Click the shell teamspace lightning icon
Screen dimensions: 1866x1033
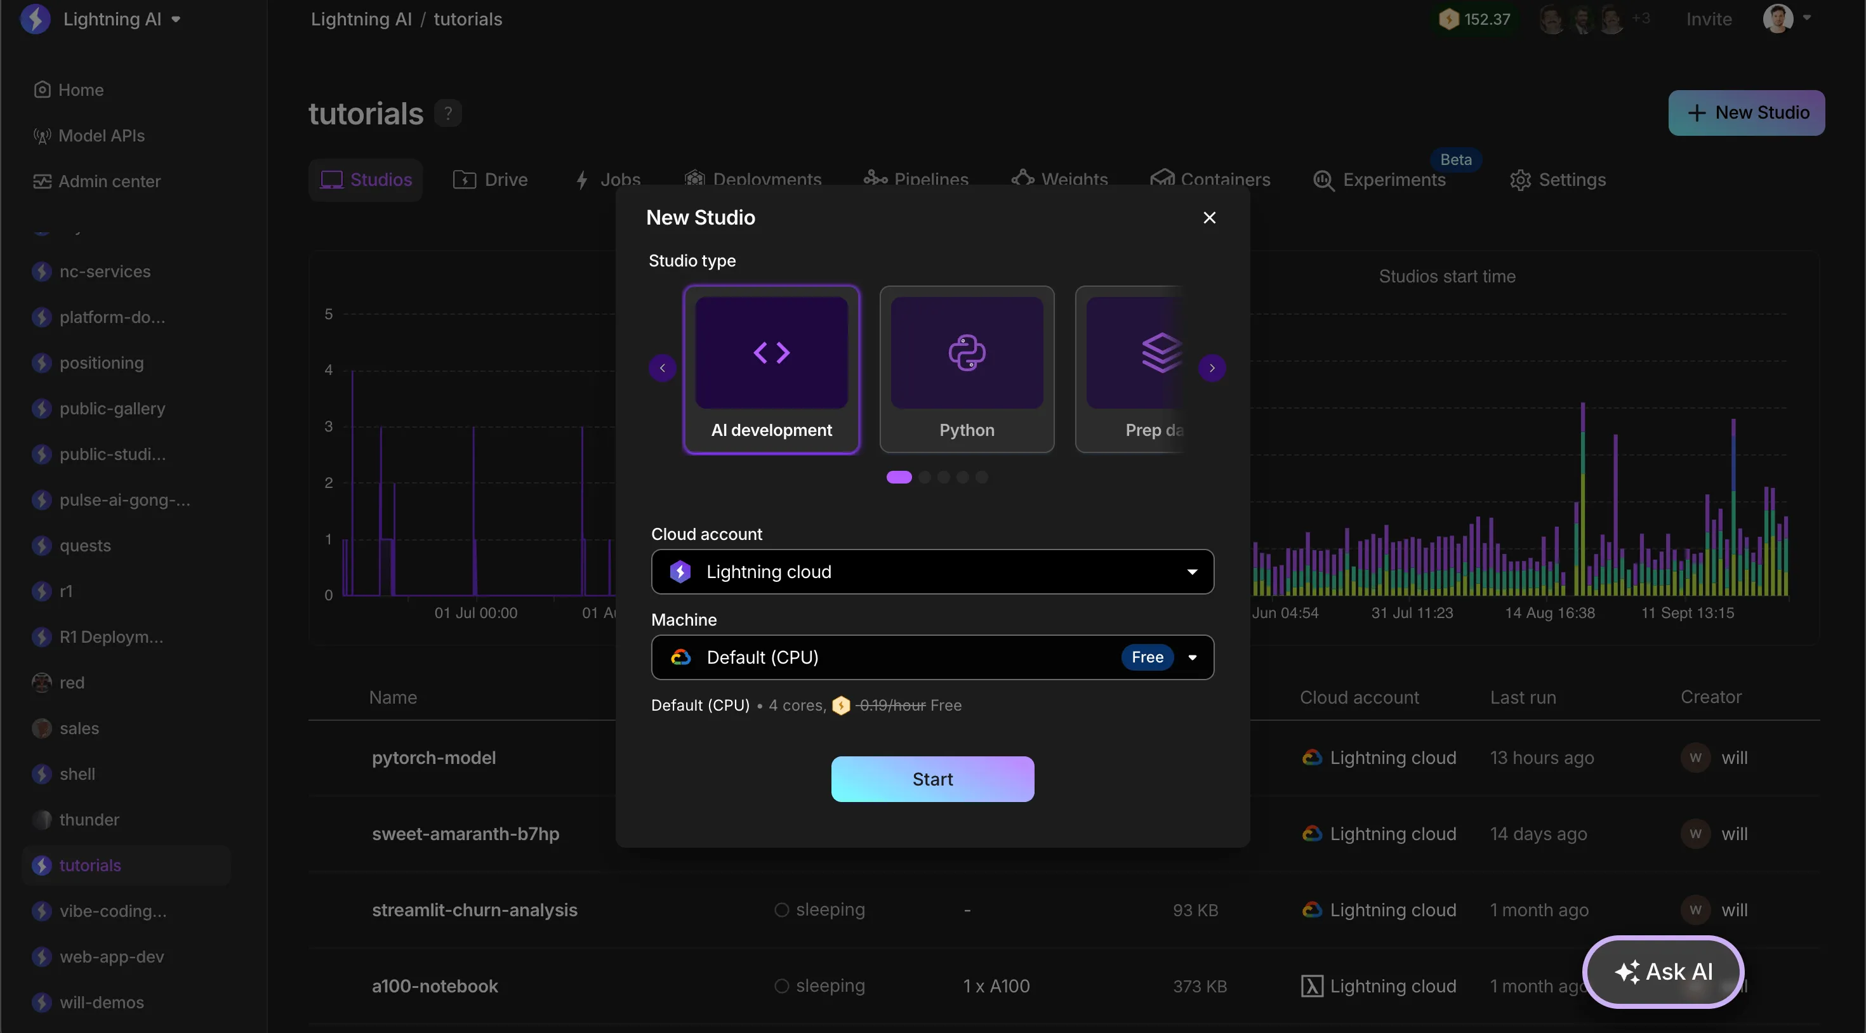42,773
